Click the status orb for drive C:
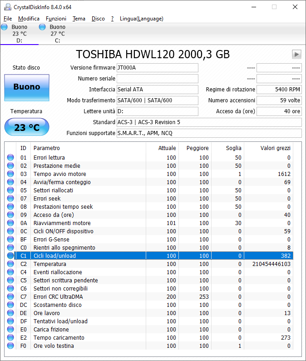 click(42, 27)
